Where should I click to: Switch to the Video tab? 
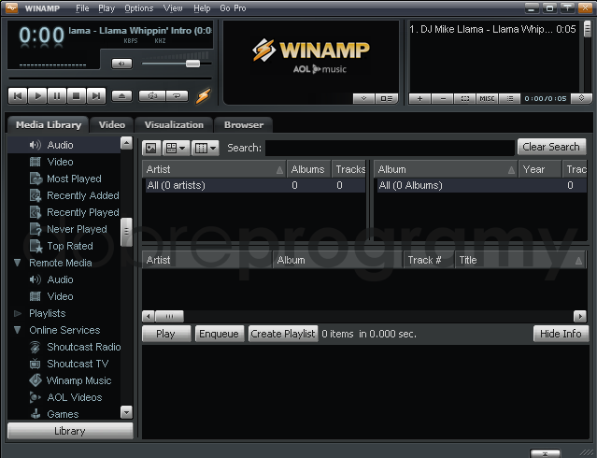pyautogui.click(x=112, y=124)
